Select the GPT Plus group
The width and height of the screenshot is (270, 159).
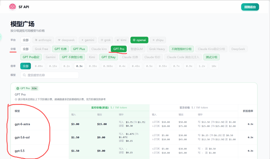pyautogui.click(x=79, y=49)
